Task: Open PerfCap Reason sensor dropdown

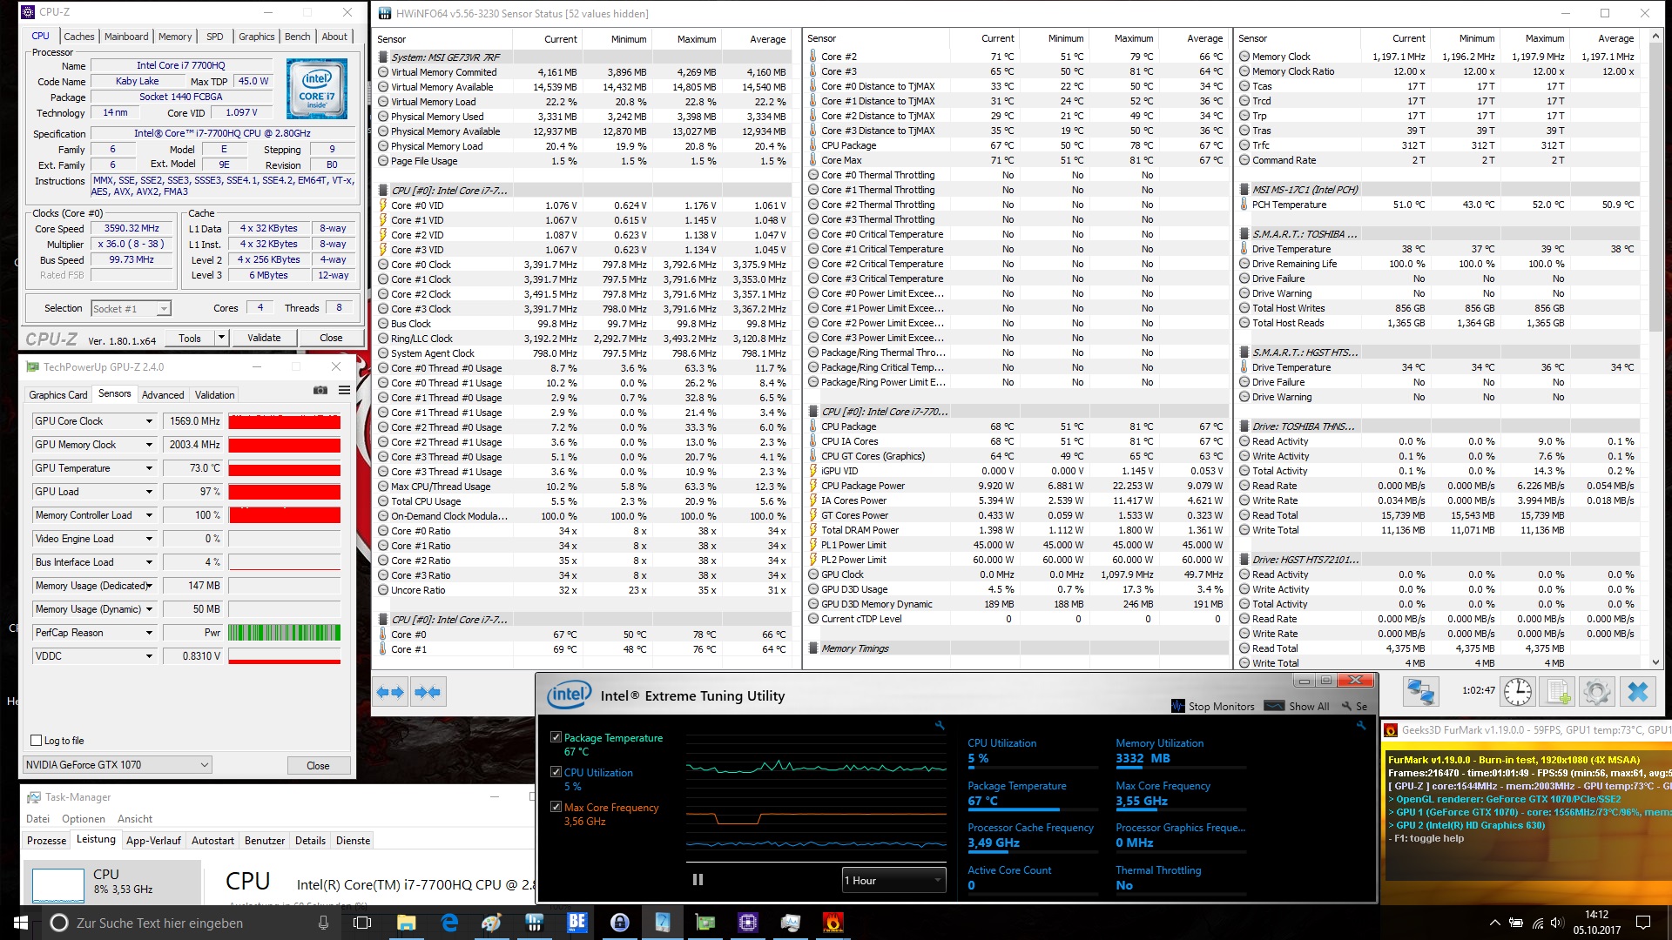Action: pyautogui.click(x=149, y=633)
